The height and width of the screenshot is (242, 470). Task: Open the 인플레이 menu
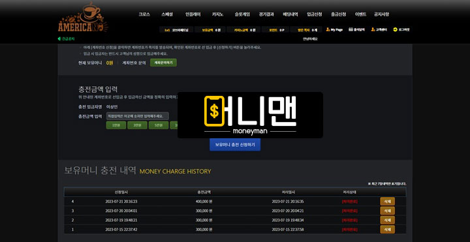click(x=193, y=14)
